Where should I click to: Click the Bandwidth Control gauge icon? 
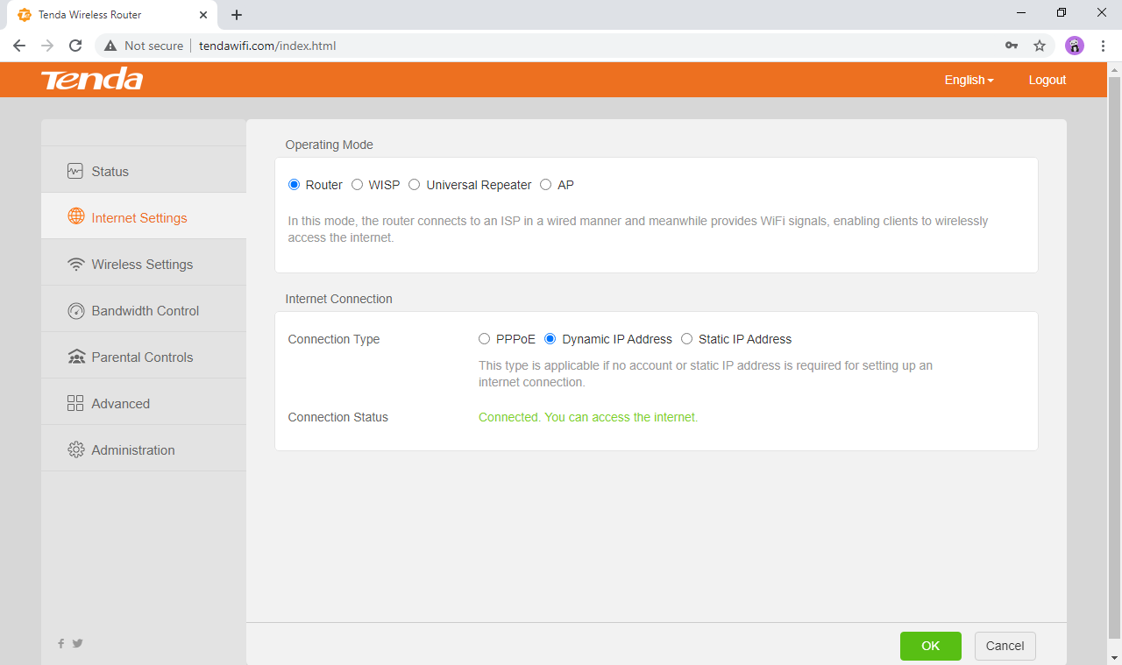tap(75, 311)
